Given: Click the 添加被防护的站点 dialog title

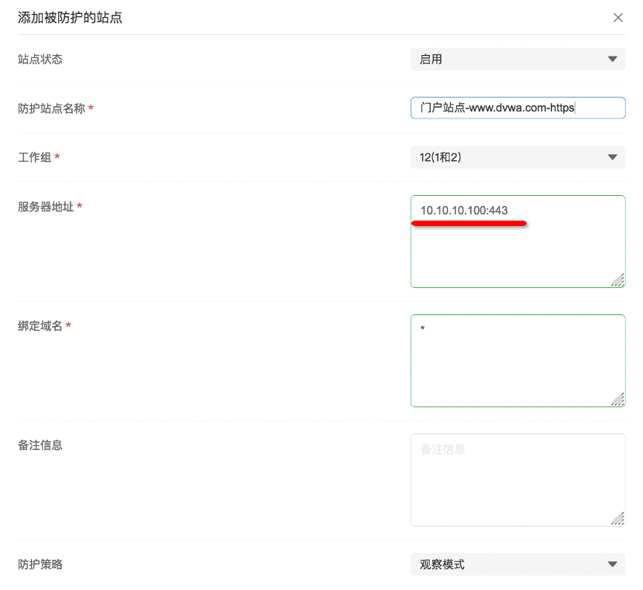Looking at the screenshot, I should pos(70,18).
